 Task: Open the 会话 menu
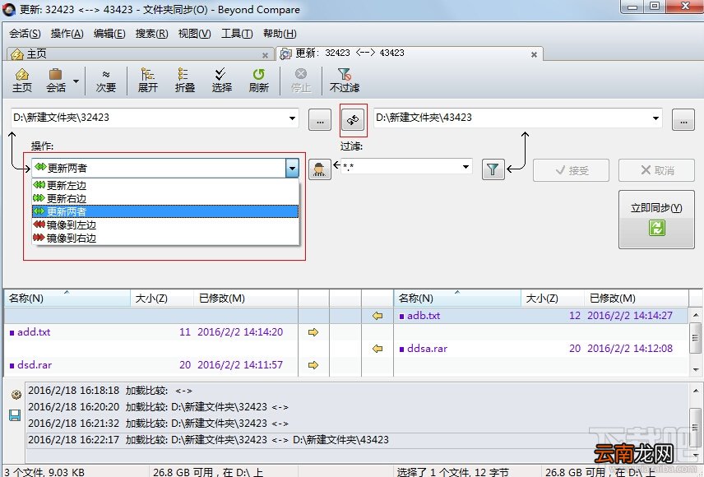25,34
